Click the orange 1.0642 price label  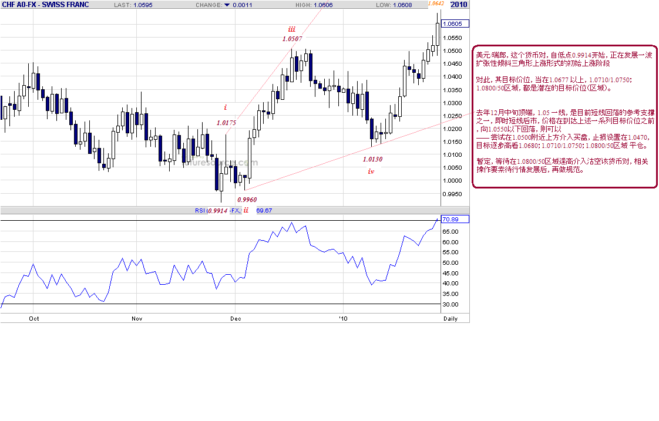(436, 4)
